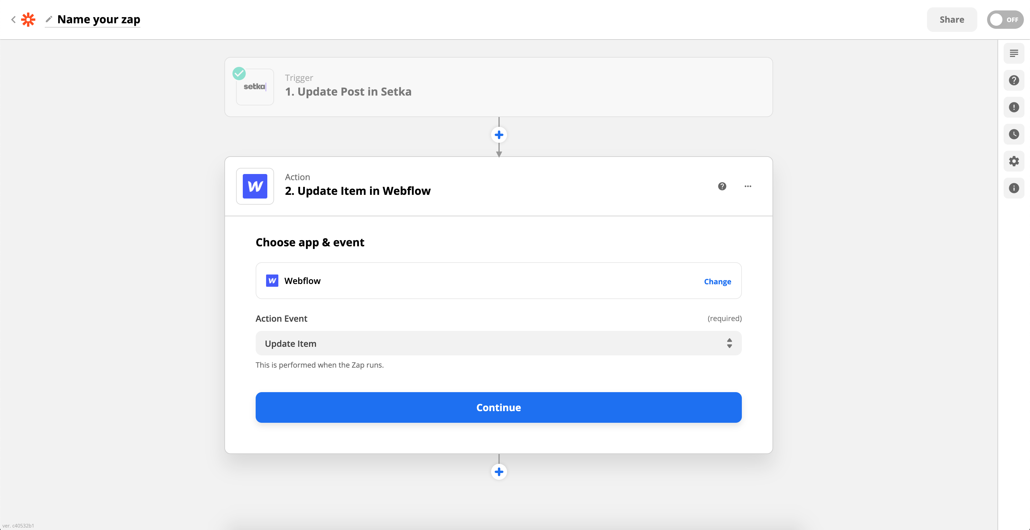Open zap details via the info sidebar icon
This screenshot has height=530, width=1030.
(x=1014, y=188)
